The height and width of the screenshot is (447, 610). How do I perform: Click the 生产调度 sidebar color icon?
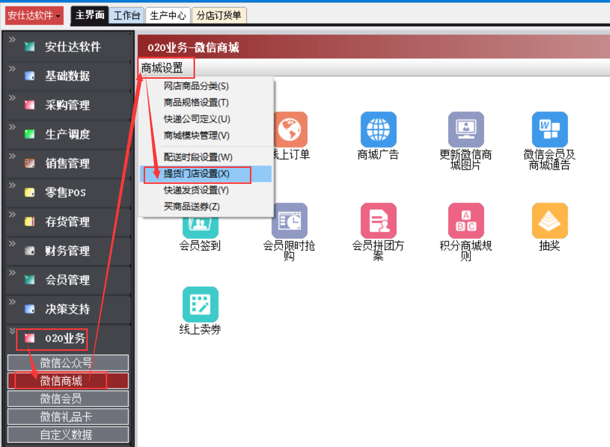pos(30,135)
